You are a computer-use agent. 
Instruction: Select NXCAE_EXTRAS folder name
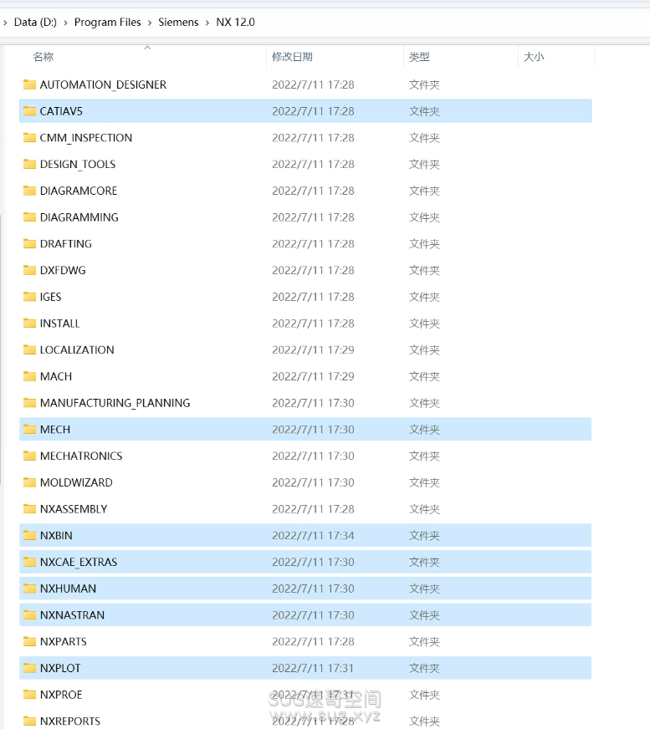pos(79,562)
